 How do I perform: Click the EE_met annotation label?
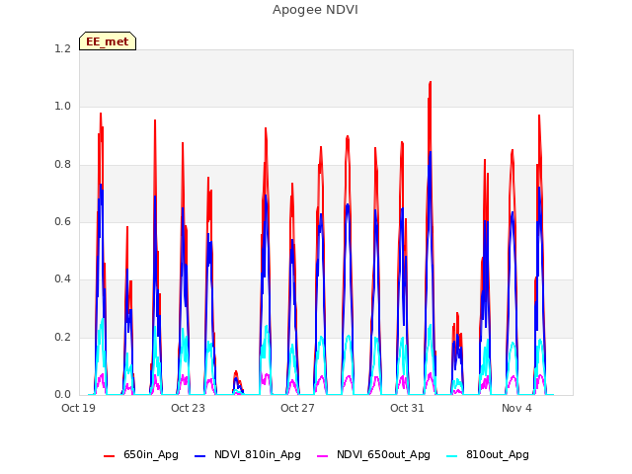(108, 41)
